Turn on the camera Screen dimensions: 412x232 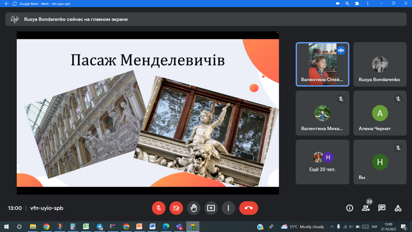[x=176, y=208]
